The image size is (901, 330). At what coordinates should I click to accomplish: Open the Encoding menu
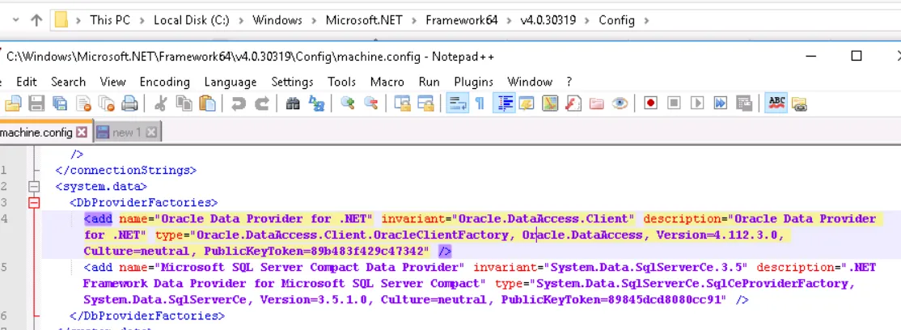[x=164, y=82]
